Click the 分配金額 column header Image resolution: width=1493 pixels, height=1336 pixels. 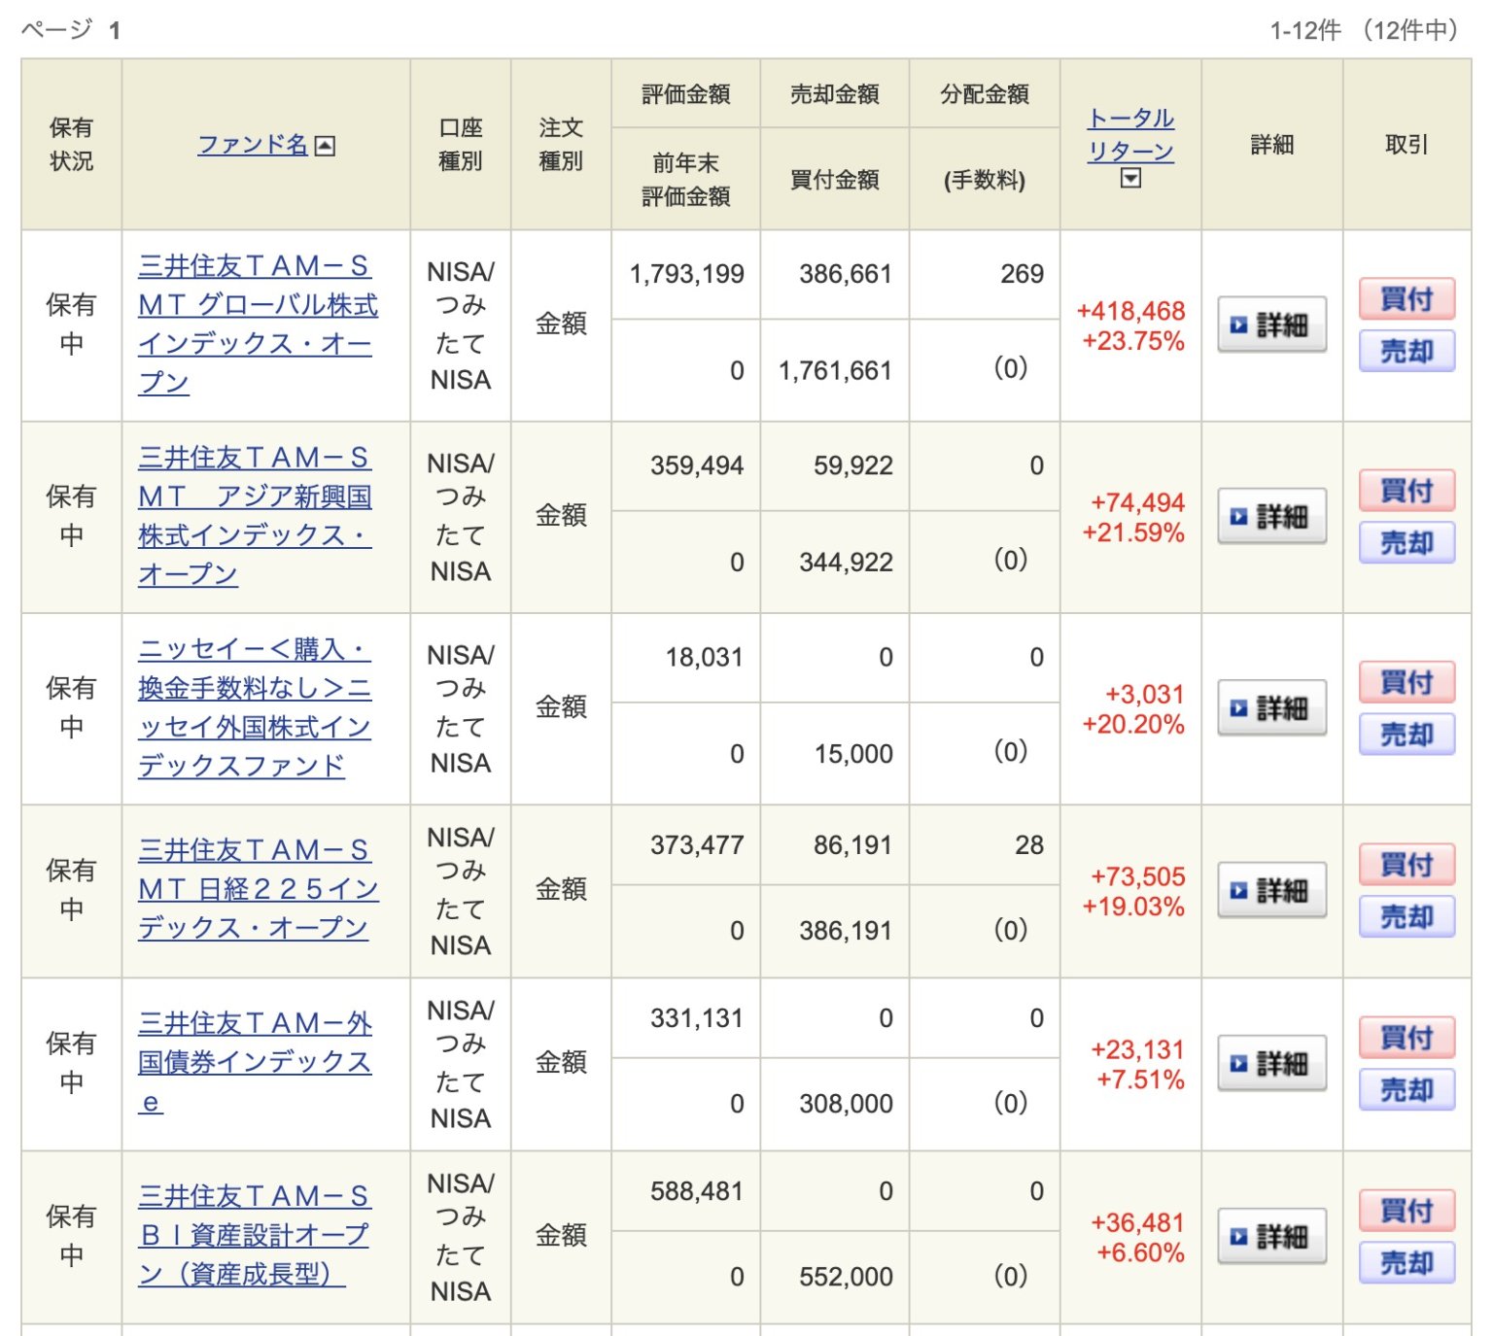click(985, 94)
